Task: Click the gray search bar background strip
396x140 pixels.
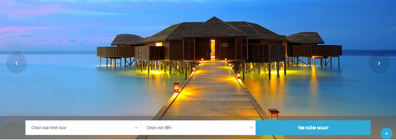Action: coord(13,128)
